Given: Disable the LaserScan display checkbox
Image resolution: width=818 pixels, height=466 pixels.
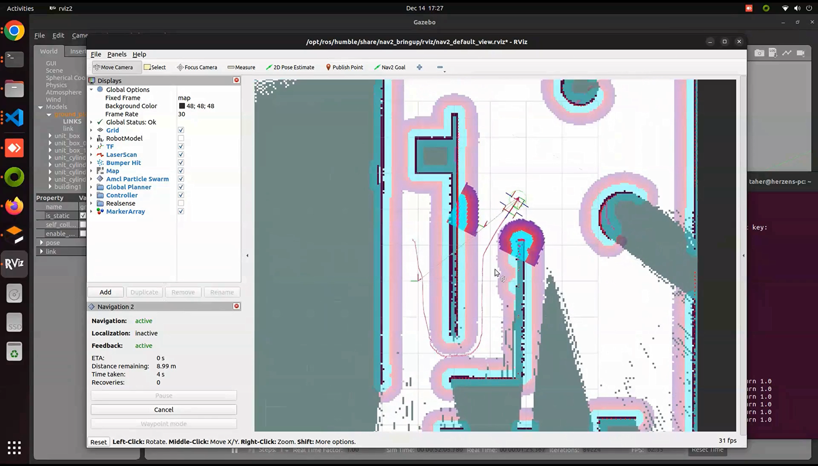Looking at the screenshot, I should 181,154.
